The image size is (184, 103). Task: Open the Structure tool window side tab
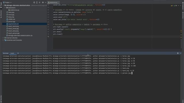click(x=1, y=14)
